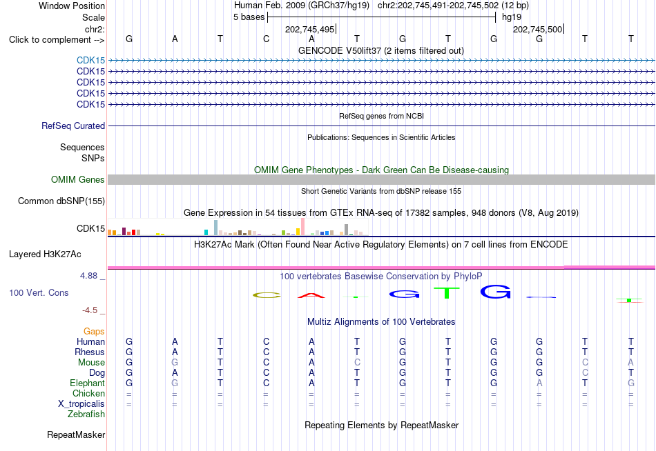This screenshot has width=656, height=451.
Task: Click the faded A in the Elephant row
Action: (539, 383)
